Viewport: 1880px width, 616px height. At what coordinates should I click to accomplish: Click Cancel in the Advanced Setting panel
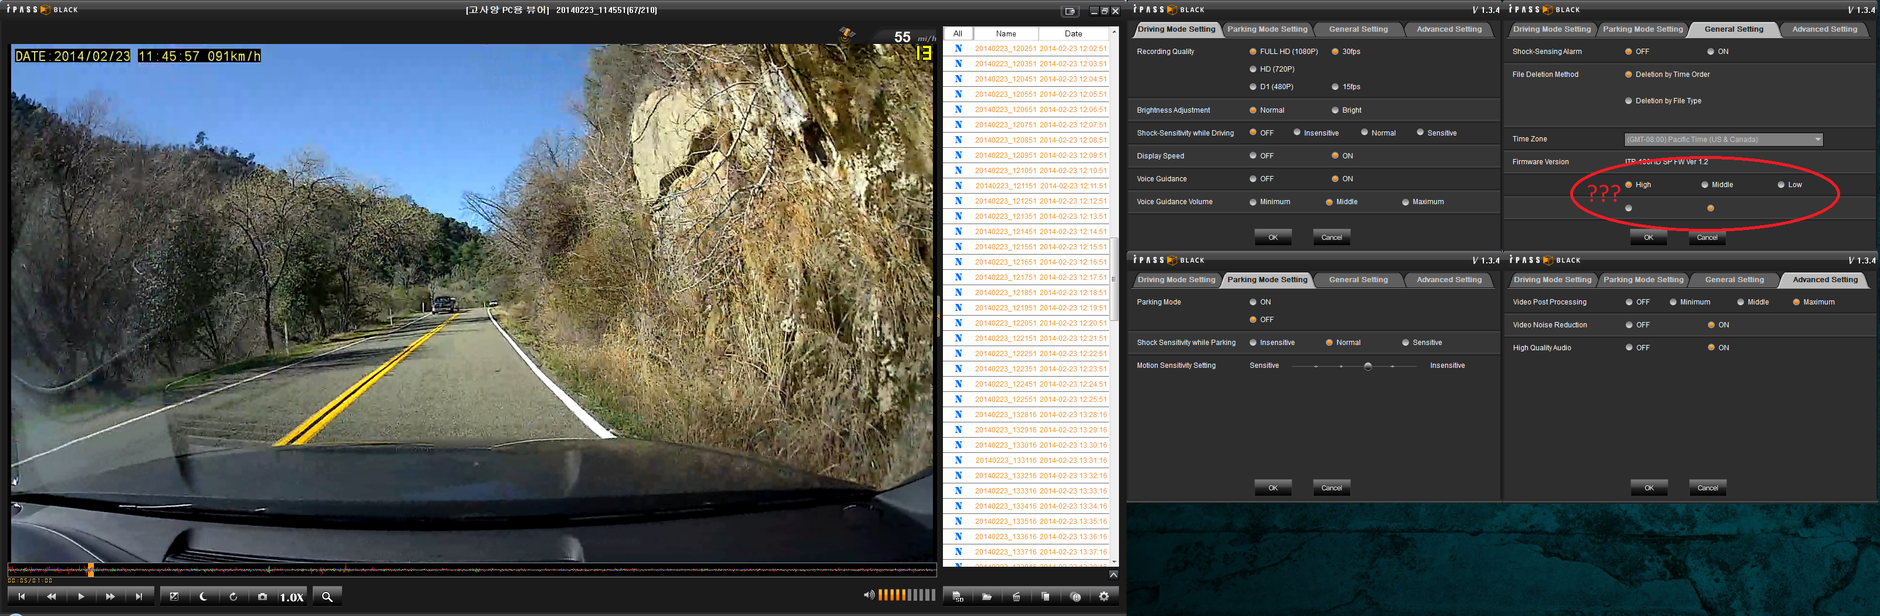pyautogui.click(x=1707, y=488)
